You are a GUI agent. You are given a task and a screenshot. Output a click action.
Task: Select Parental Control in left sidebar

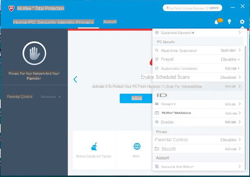(x=20, y=97)
